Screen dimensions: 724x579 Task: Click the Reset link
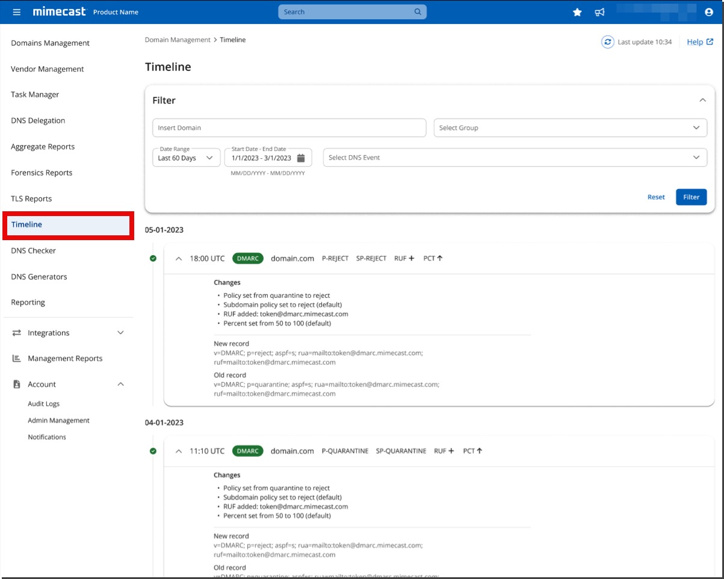point(656,197)
